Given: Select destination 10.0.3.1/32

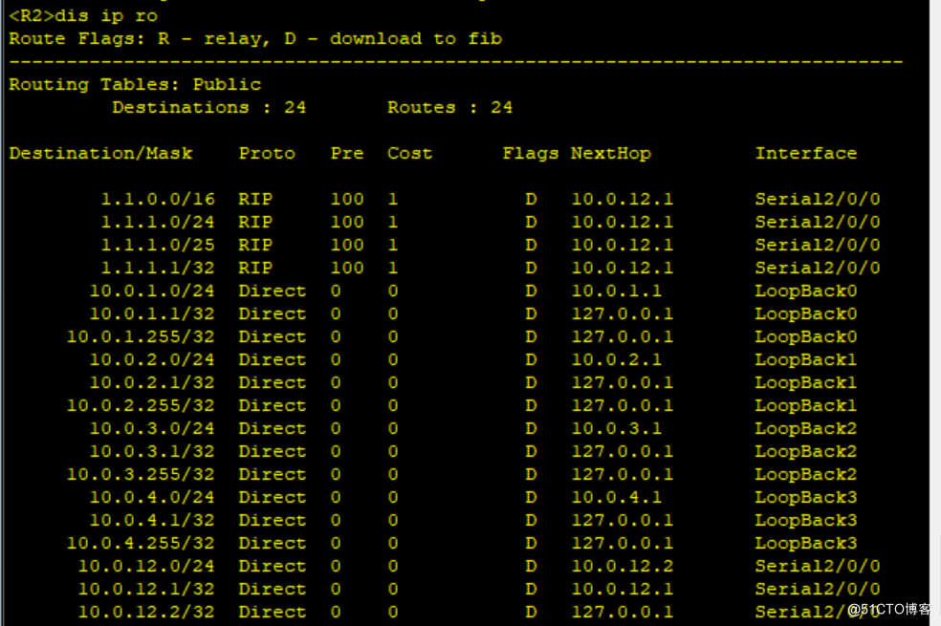Looking at the screenshot, I should [152, 451].
